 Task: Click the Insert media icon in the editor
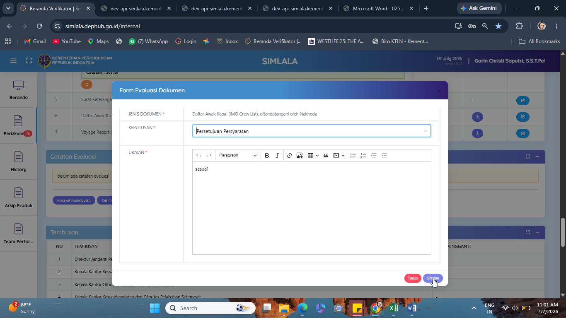[x=336, y=156]
